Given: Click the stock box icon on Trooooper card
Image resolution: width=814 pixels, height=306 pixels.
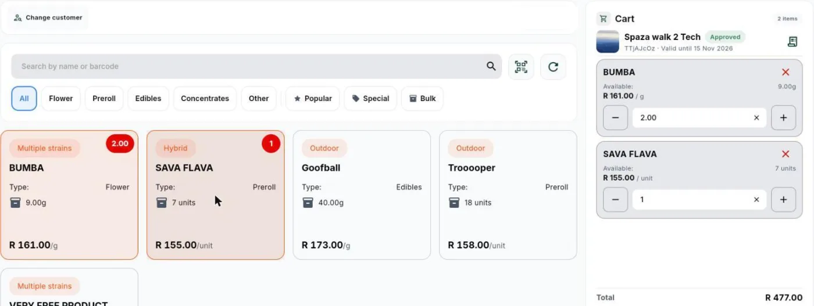Looking at the screenshot, I should 454,203.
